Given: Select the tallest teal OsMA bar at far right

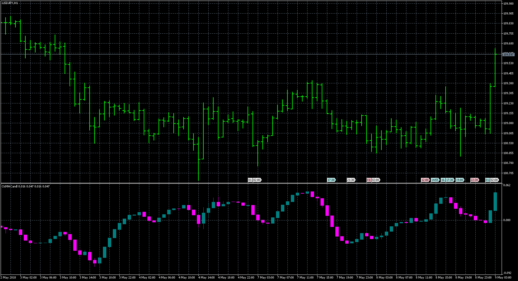Looking at the screenshot, I should [495, 202].
